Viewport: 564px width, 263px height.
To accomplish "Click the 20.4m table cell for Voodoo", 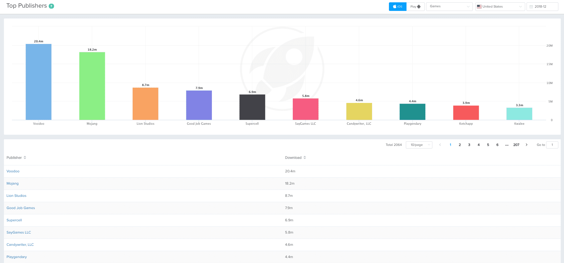I will point(290,171).
